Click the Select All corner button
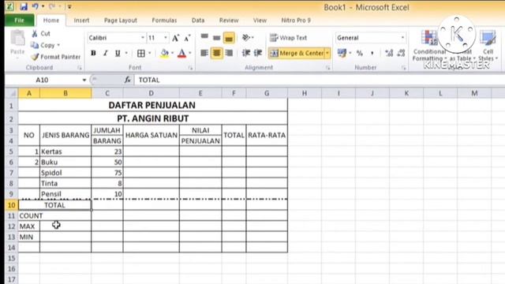Image resolution: width=505 pixels, height=284 pixels. tap(12, 93)
